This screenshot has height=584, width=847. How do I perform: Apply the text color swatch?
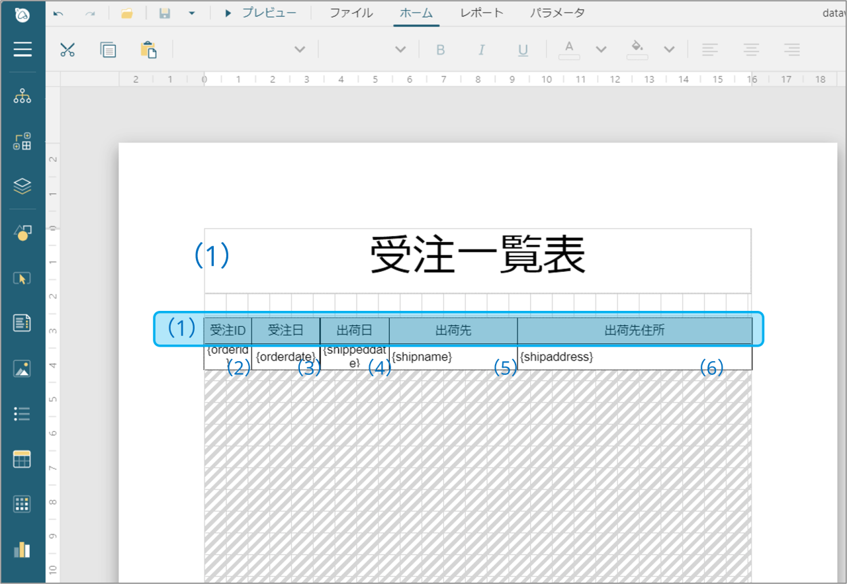[569, 50]
